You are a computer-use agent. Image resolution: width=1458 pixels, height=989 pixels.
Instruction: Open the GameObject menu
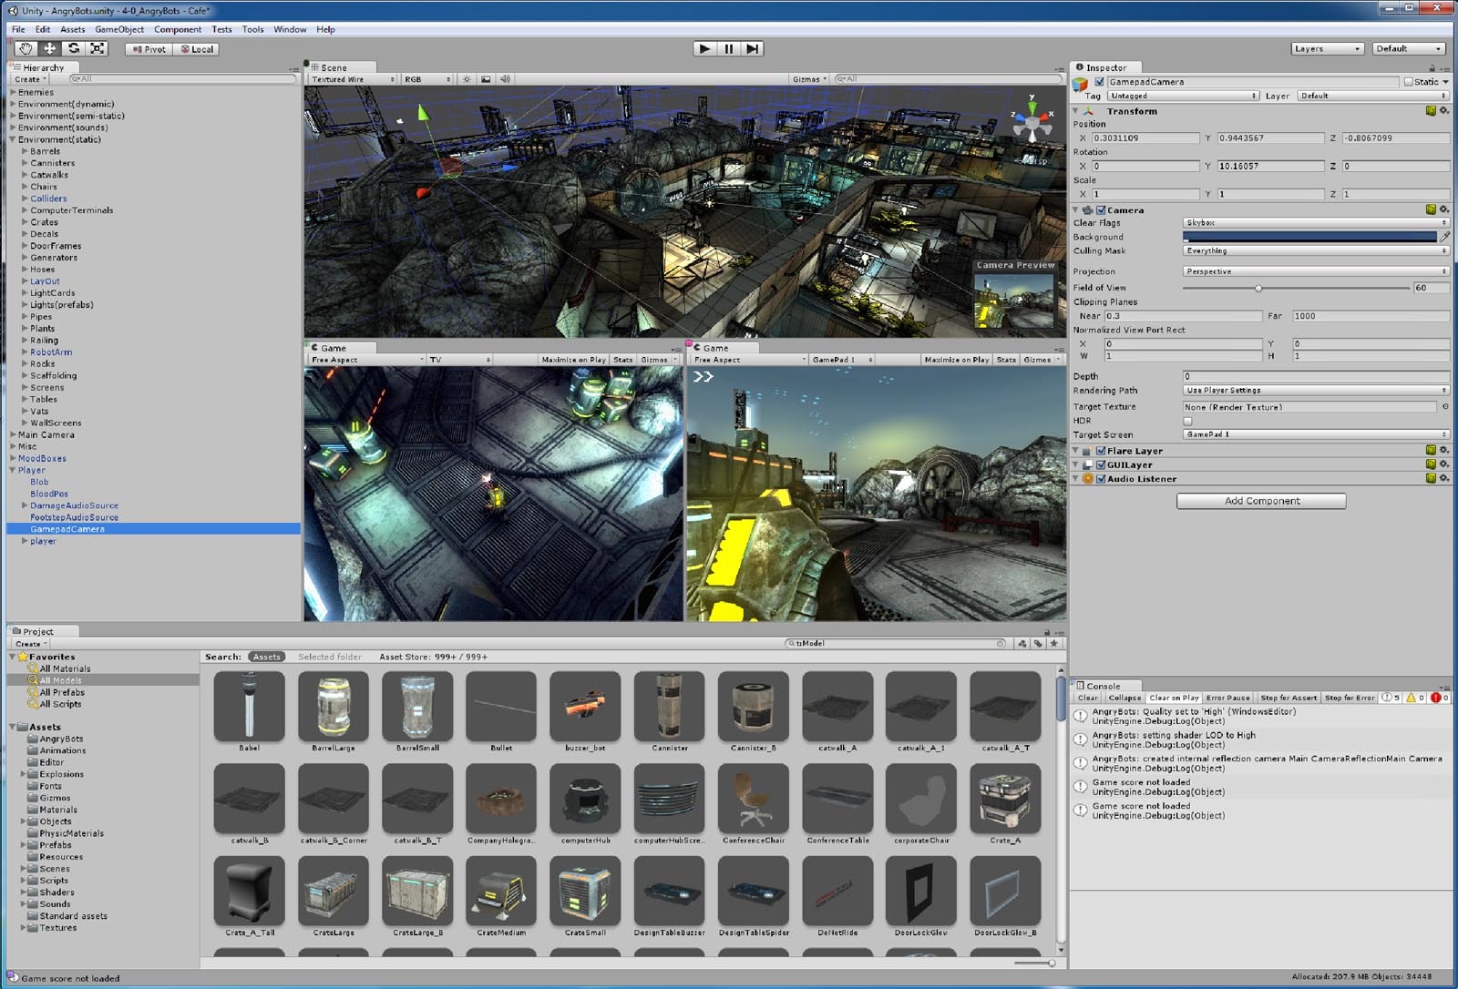pos(119,29)
